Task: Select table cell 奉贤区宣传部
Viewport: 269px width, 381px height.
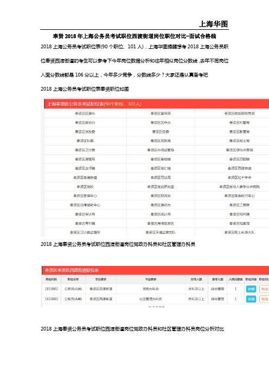Action: click(161, 113)
